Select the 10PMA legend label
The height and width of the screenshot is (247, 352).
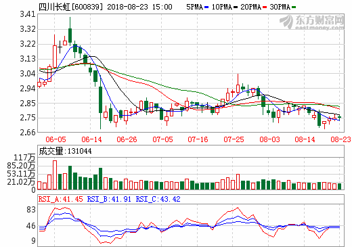(x=222, y=7)
